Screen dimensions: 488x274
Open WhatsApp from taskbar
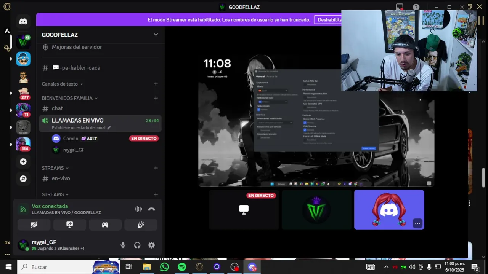(164, 267)
